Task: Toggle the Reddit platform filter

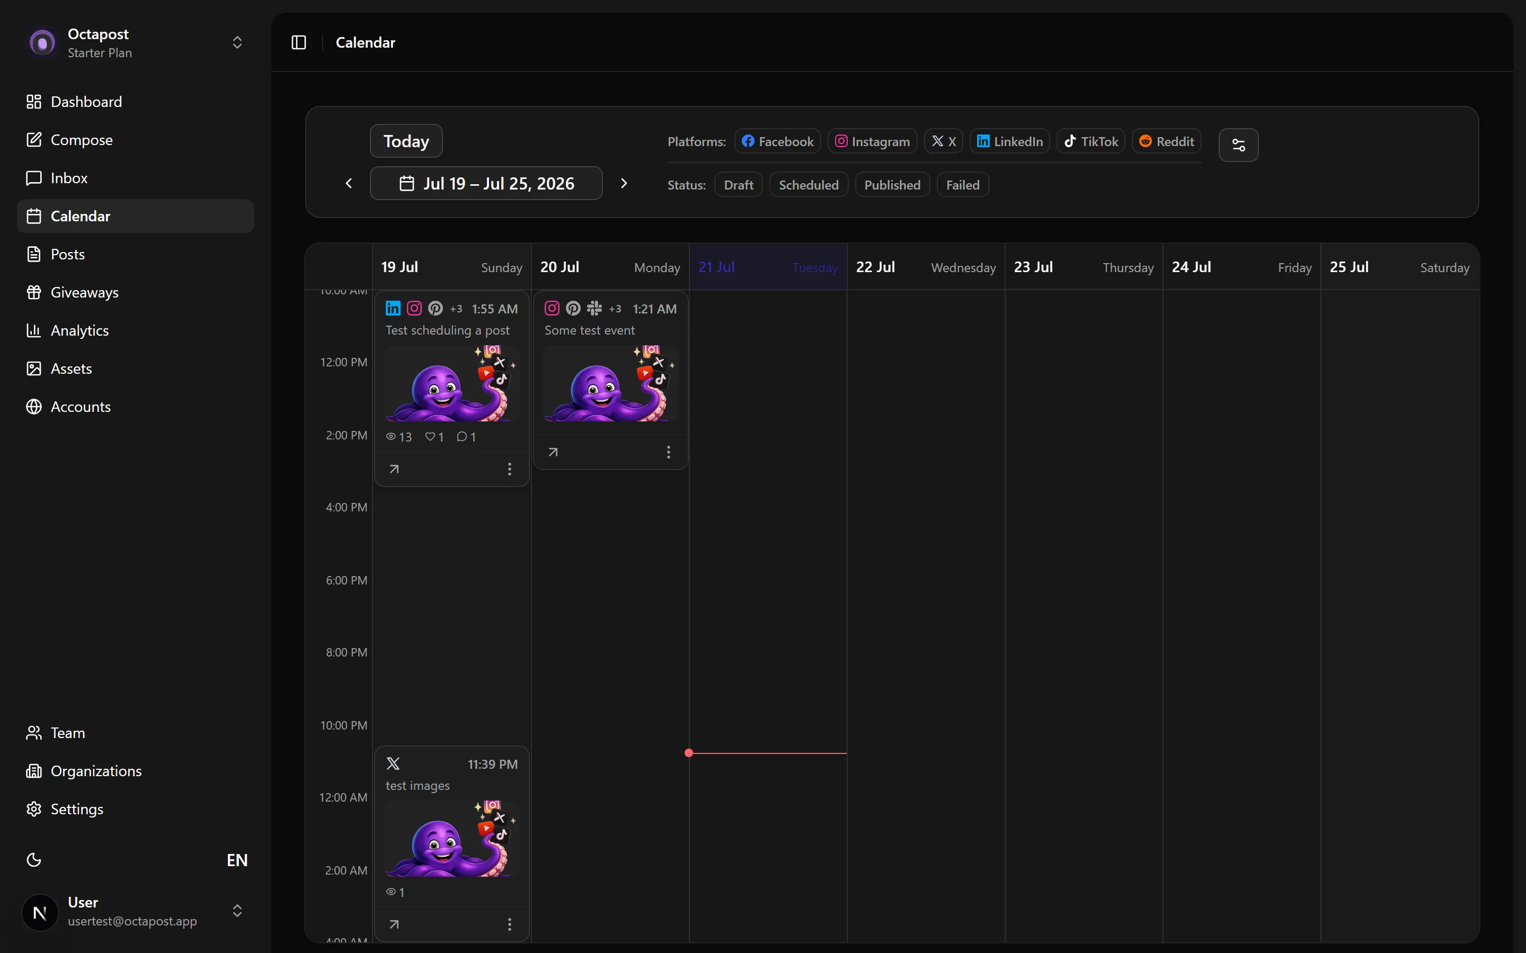Action: click(x=1167, y=141)
